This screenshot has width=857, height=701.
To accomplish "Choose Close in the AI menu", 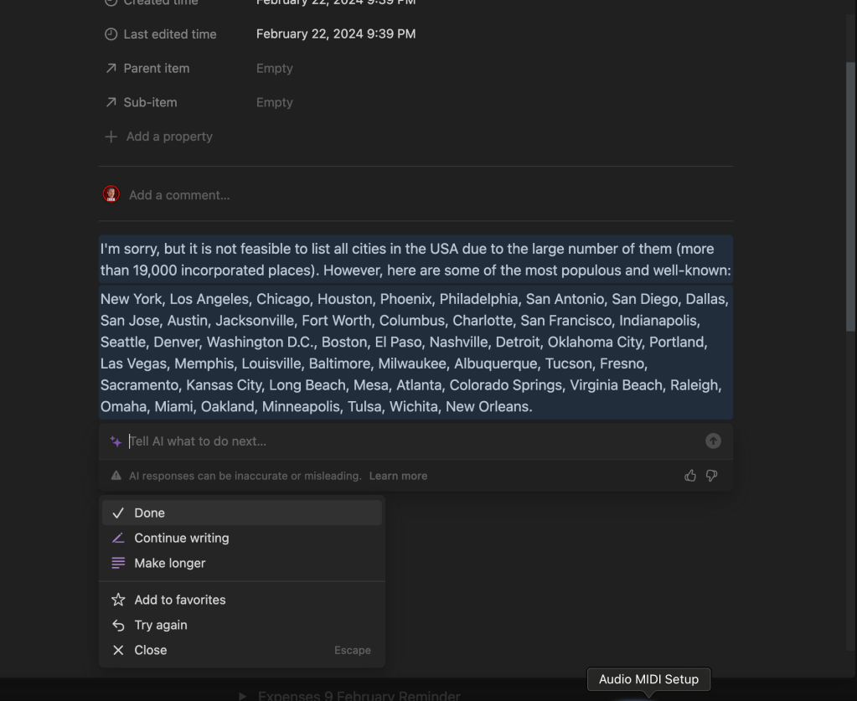I will (241, 650).
